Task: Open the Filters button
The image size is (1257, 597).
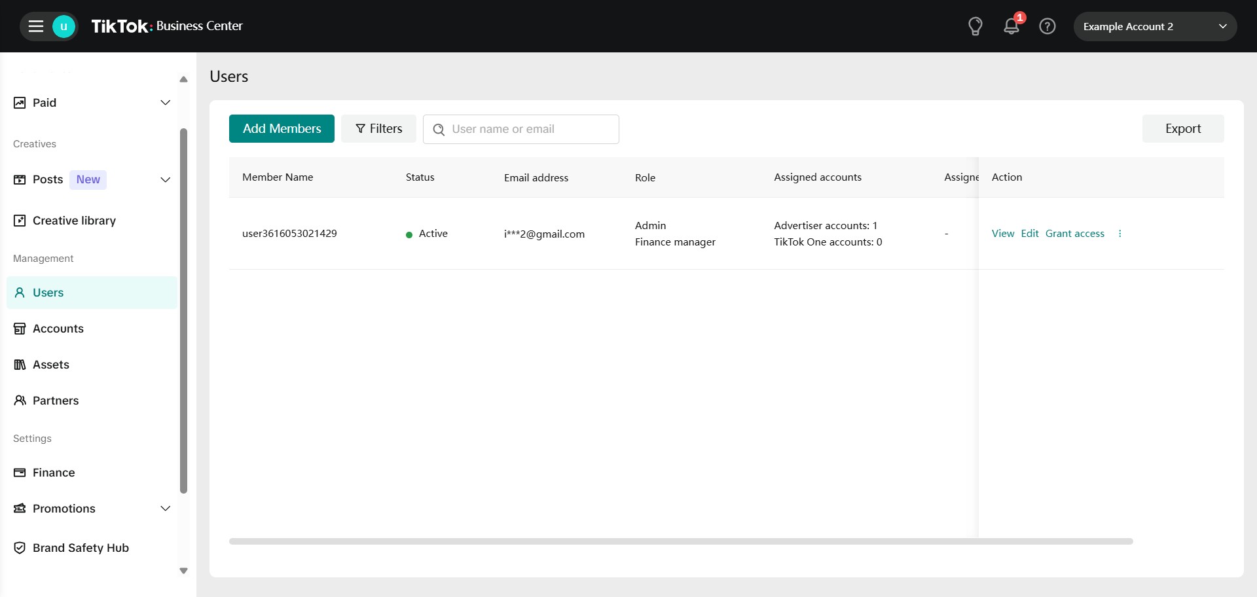Action: pos(378,128)
